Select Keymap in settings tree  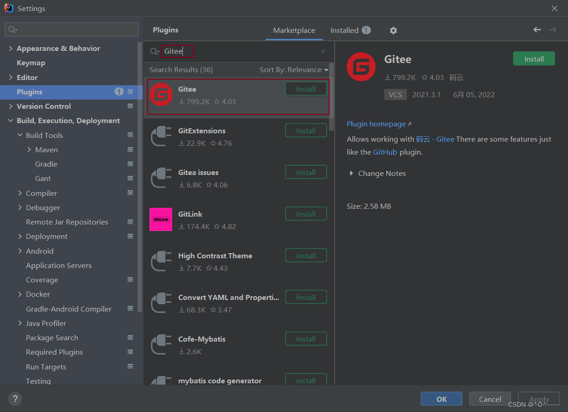click(31, 63)
